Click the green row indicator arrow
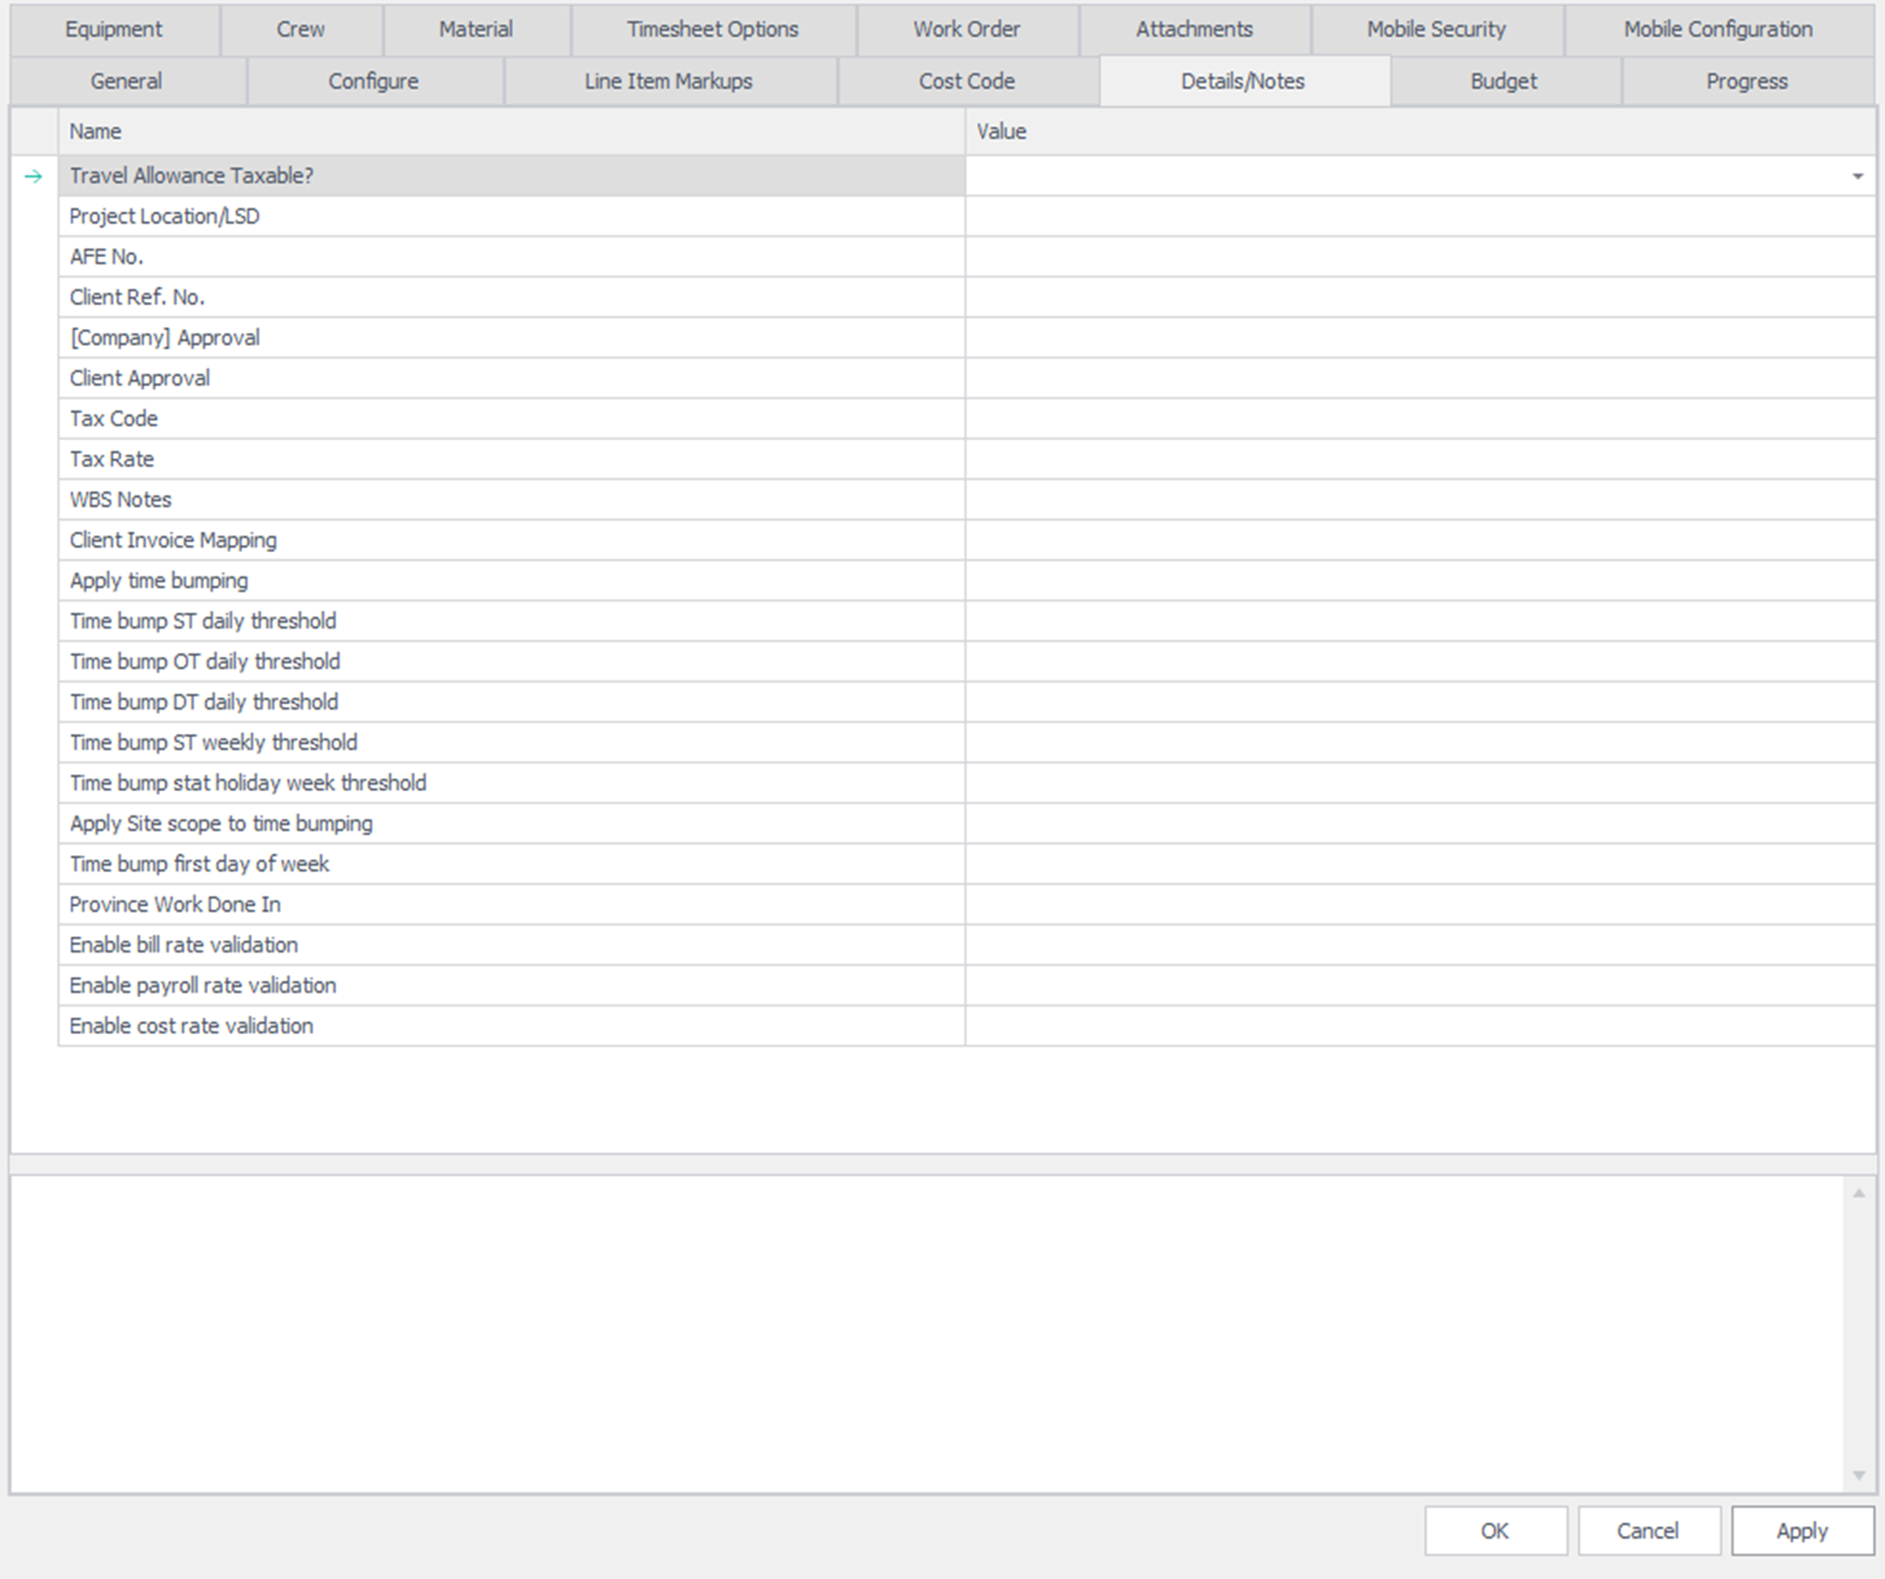Viewport: 1885px width, 1579px height. (33, 176)
